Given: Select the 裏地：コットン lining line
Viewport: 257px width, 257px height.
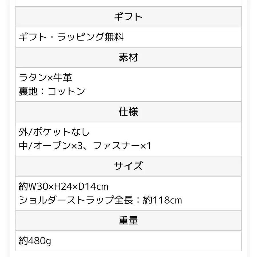Looking at the screenshot, I should 52,91.
